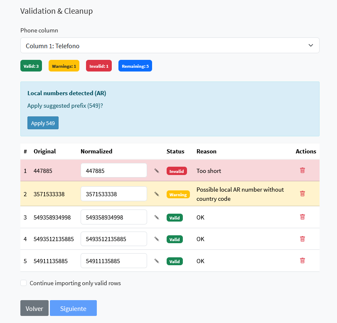Click the Reason column header
Screen dimensions: 337x323
207,151
